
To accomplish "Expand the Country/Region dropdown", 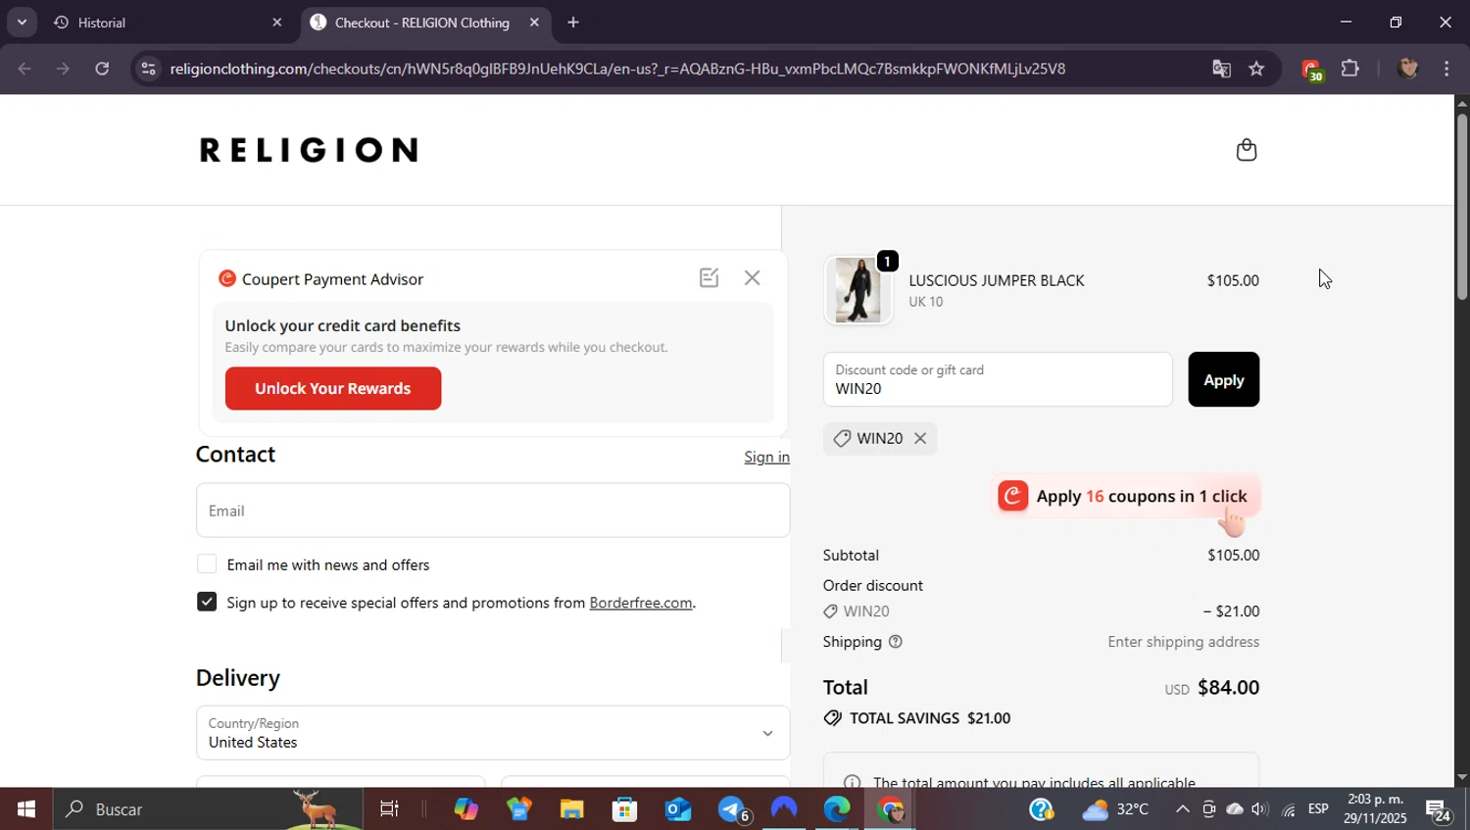I will coord(493,733).
